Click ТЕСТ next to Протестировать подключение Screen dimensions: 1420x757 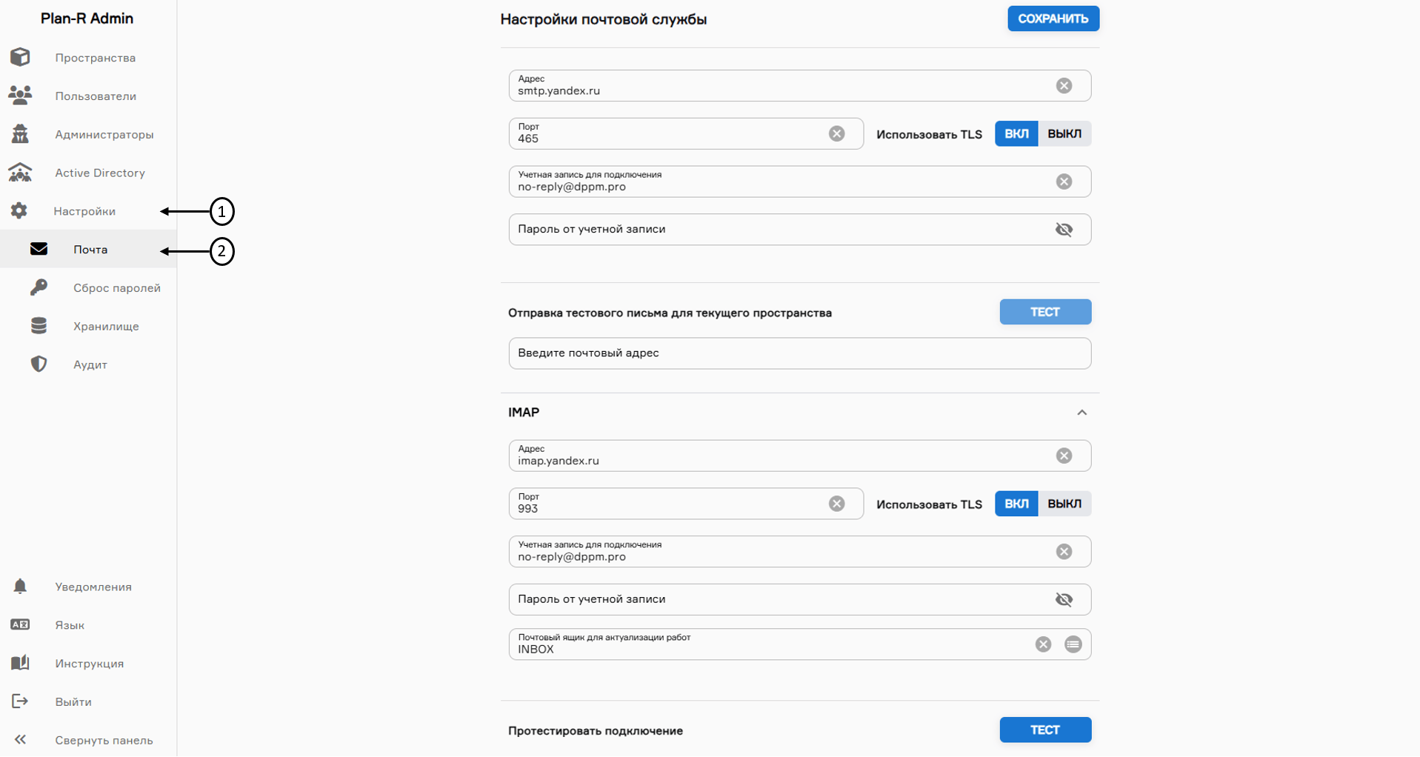point(1044,730)
